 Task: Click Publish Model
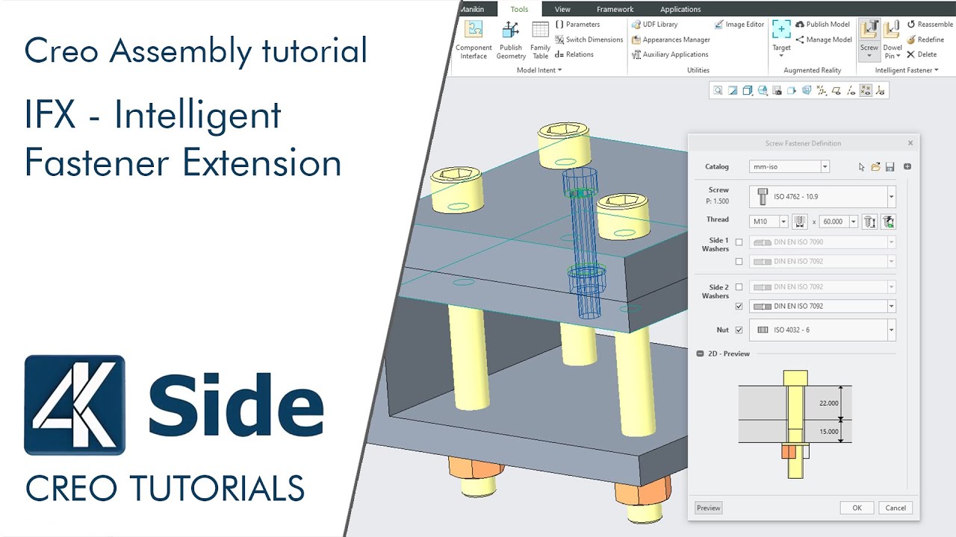pos(822,25)
